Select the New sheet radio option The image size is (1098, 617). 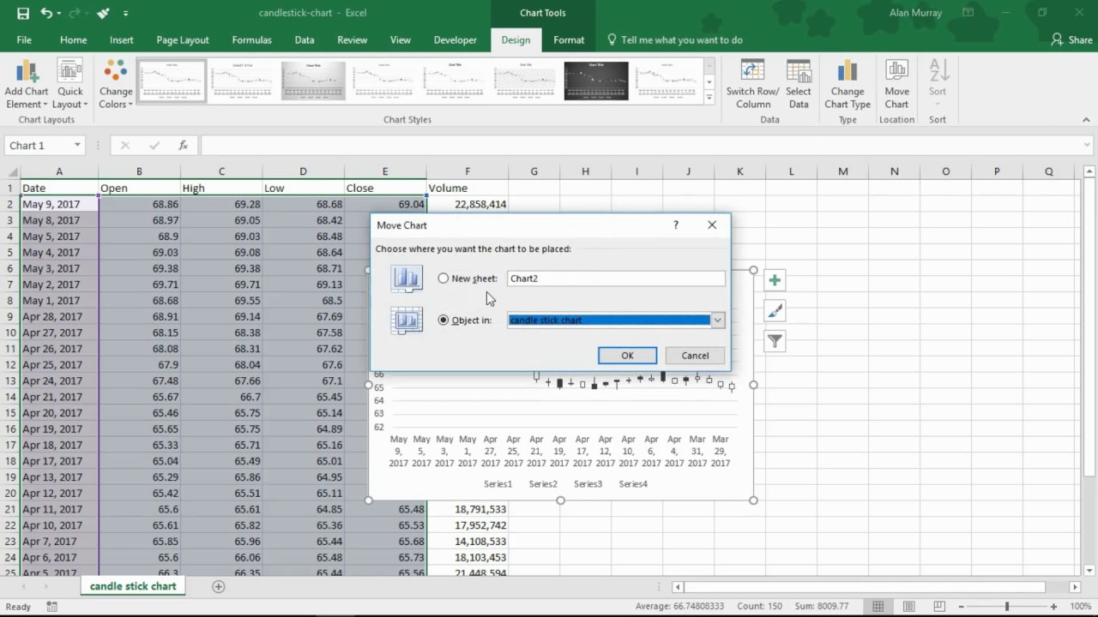click(443, 279)
